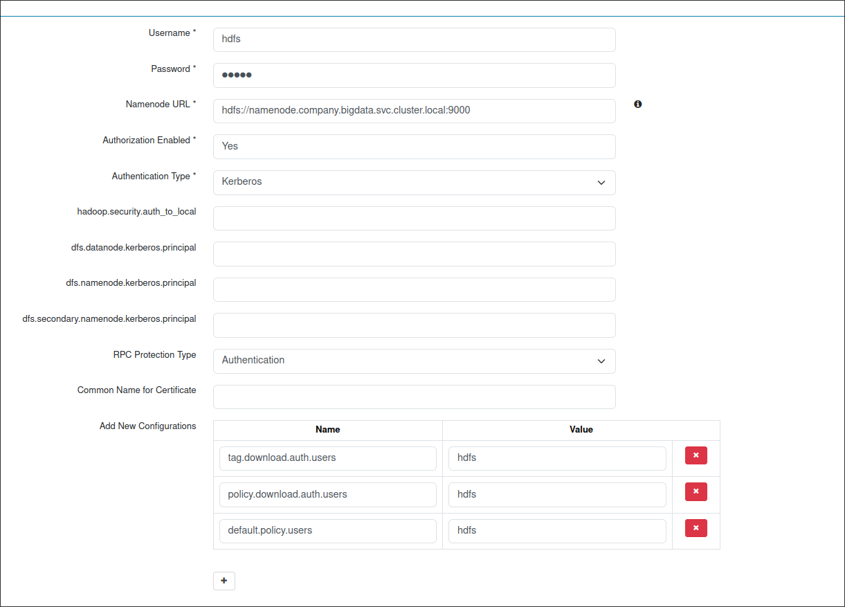Edit the policy.download.auth.users name field
The height and width of the screenshot is (607, 845).
(328, 495)
